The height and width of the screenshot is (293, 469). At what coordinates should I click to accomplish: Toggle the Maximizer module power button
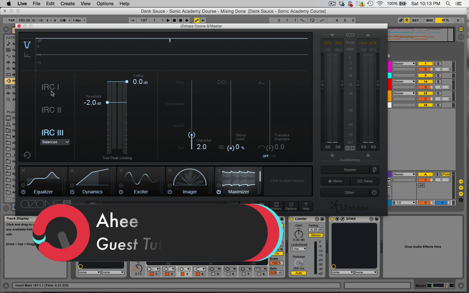point(219,192)
